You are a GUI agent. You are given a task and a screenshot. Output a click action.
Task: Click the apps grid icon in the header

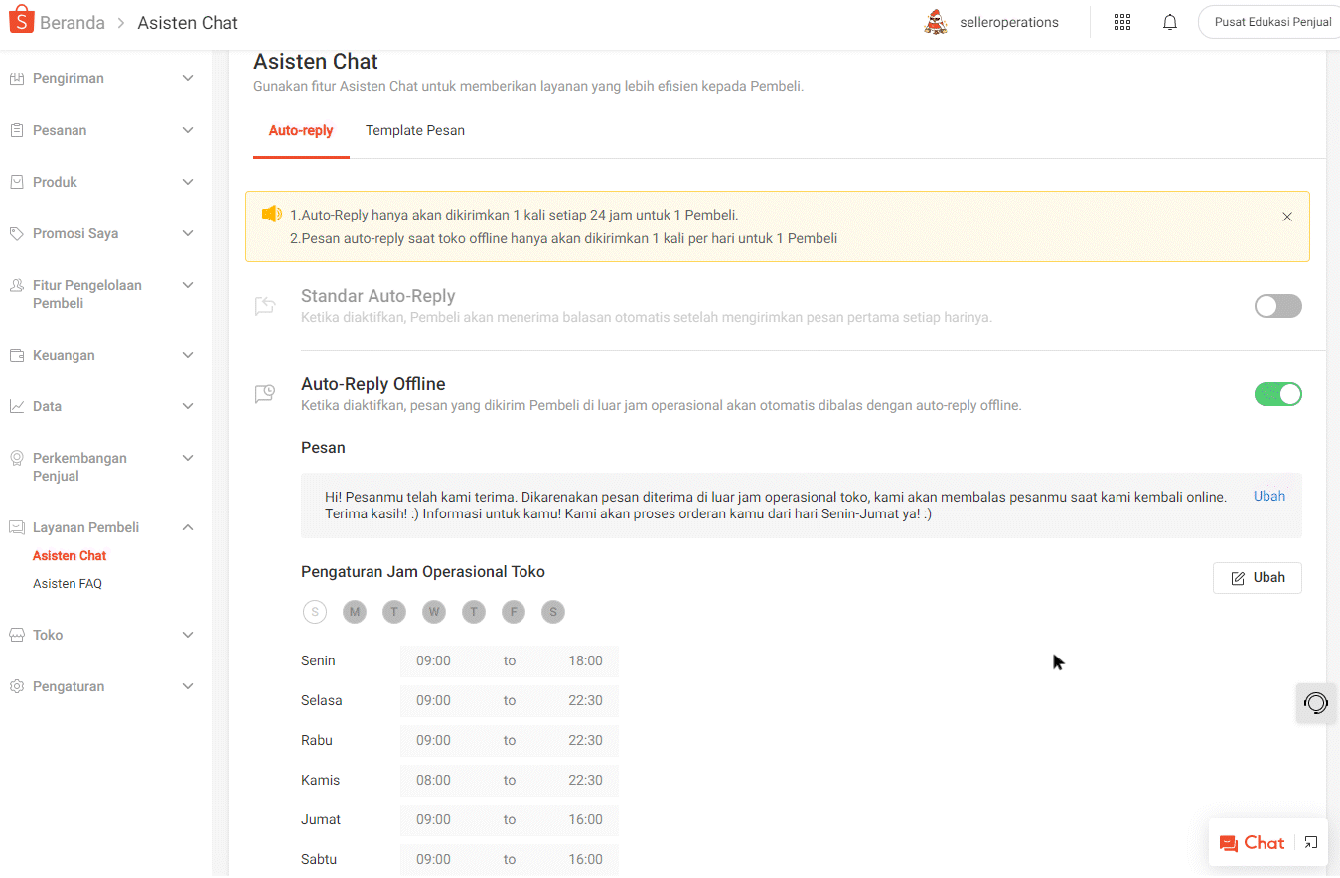tap(1122, 21)
